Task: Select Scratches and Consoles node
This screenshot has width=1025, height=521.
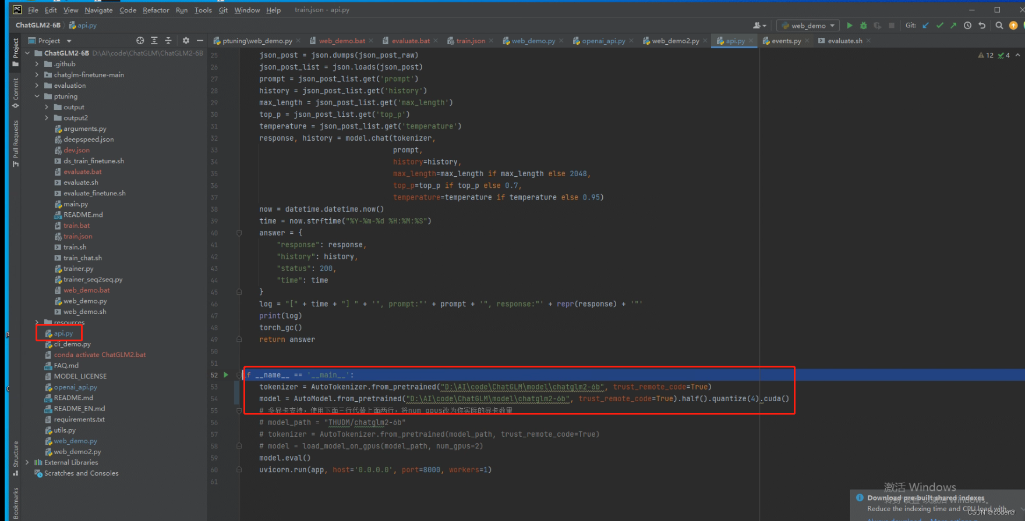Action: pyautogui.click(x=81, y=473)
